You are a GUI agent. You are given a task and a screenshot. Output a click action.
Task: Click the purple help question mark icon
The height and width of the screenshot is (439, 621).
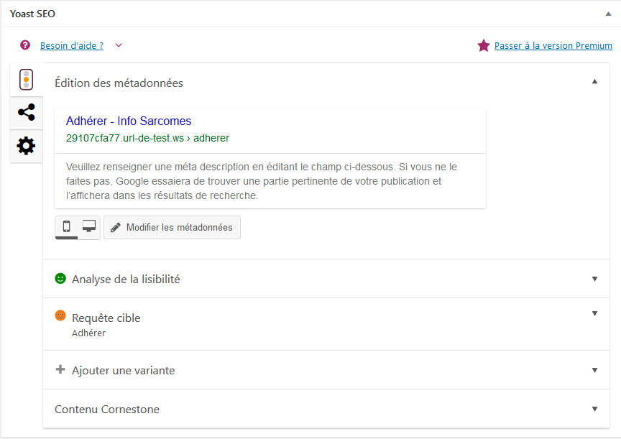(25, 45)
